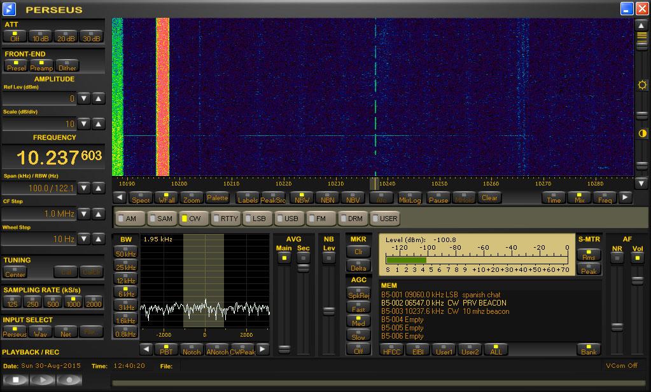651x392 pixels.
Task: Set attenuator to 30 dB
Action: [92, 36]
